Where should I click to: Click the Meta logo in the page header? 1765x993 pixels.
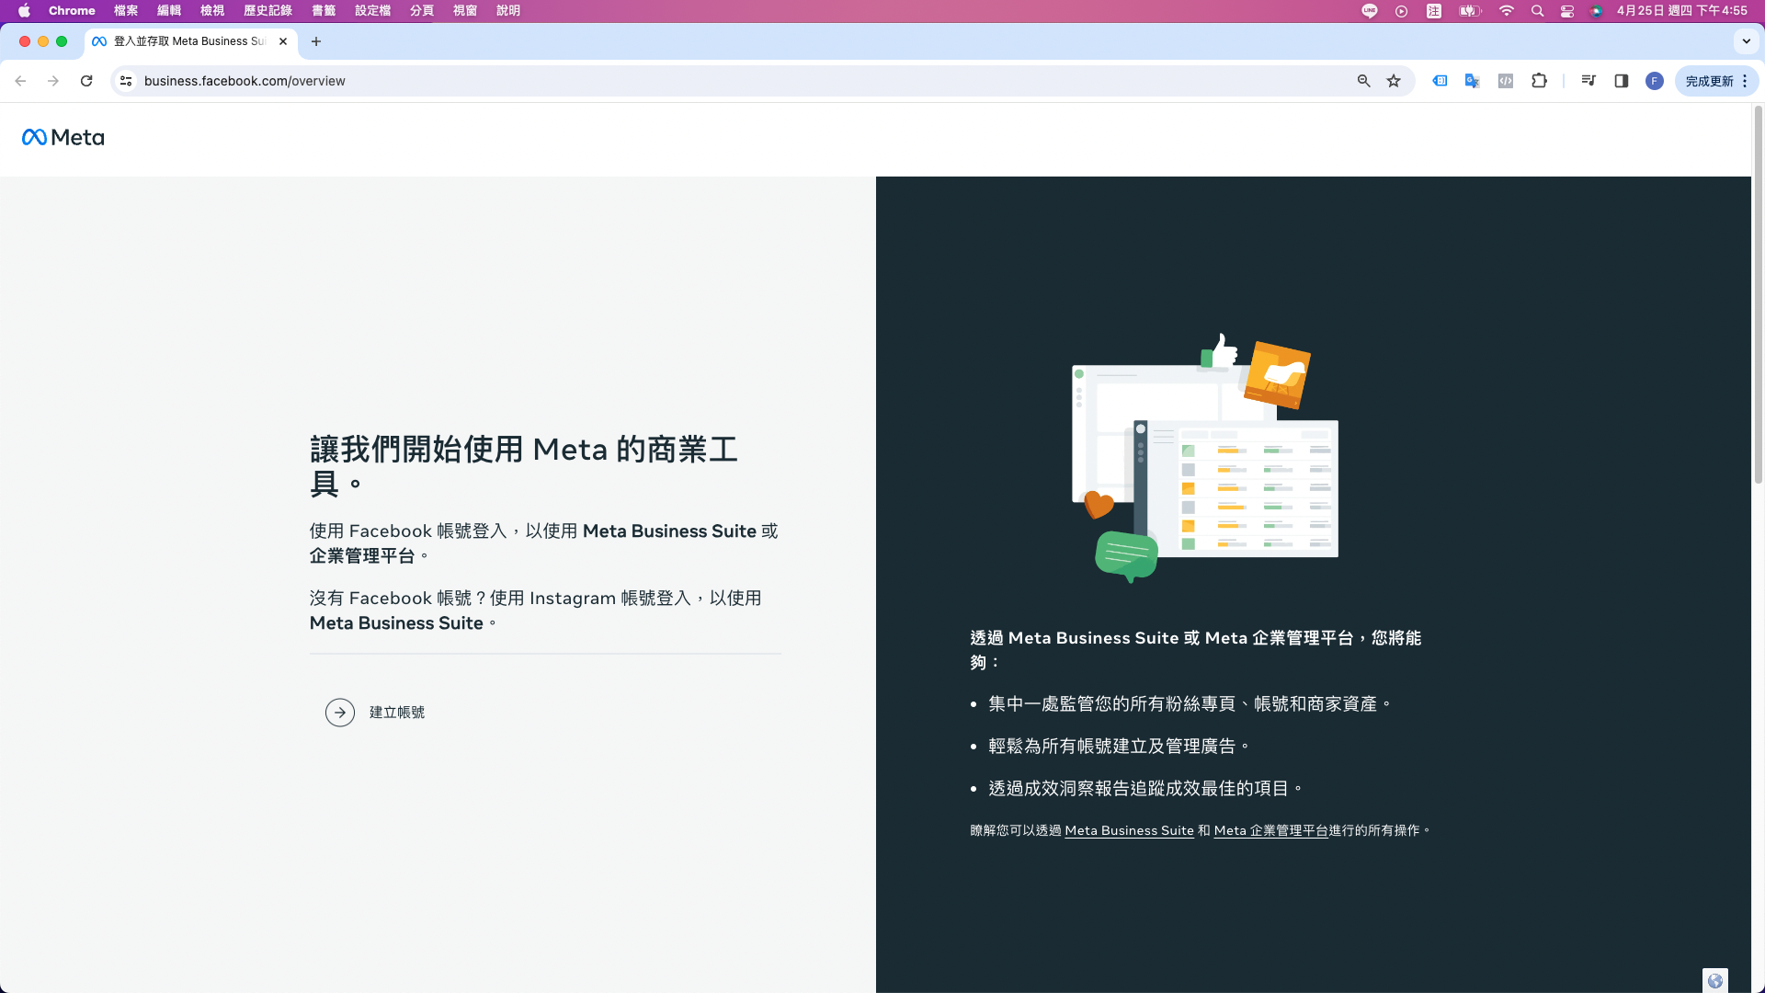63,138
